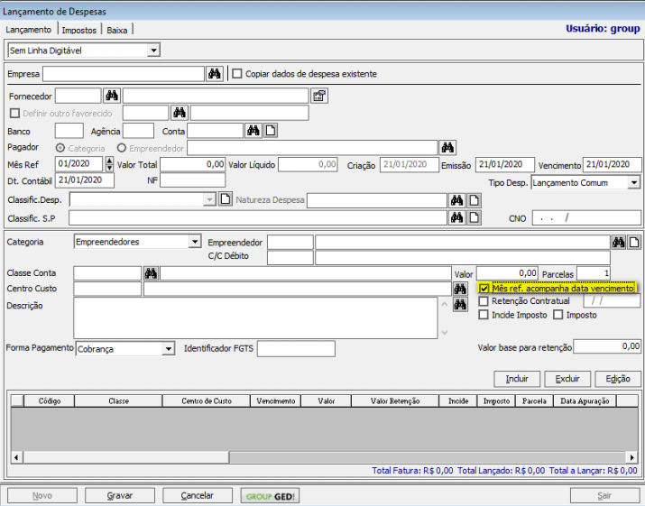Focus the Empresa input field
The height and width of the screenshot is (506, 645).
[124, 74]
